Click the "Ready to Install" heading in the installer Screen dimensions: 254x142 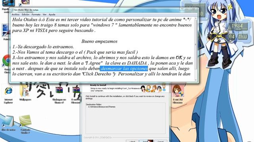98,85
